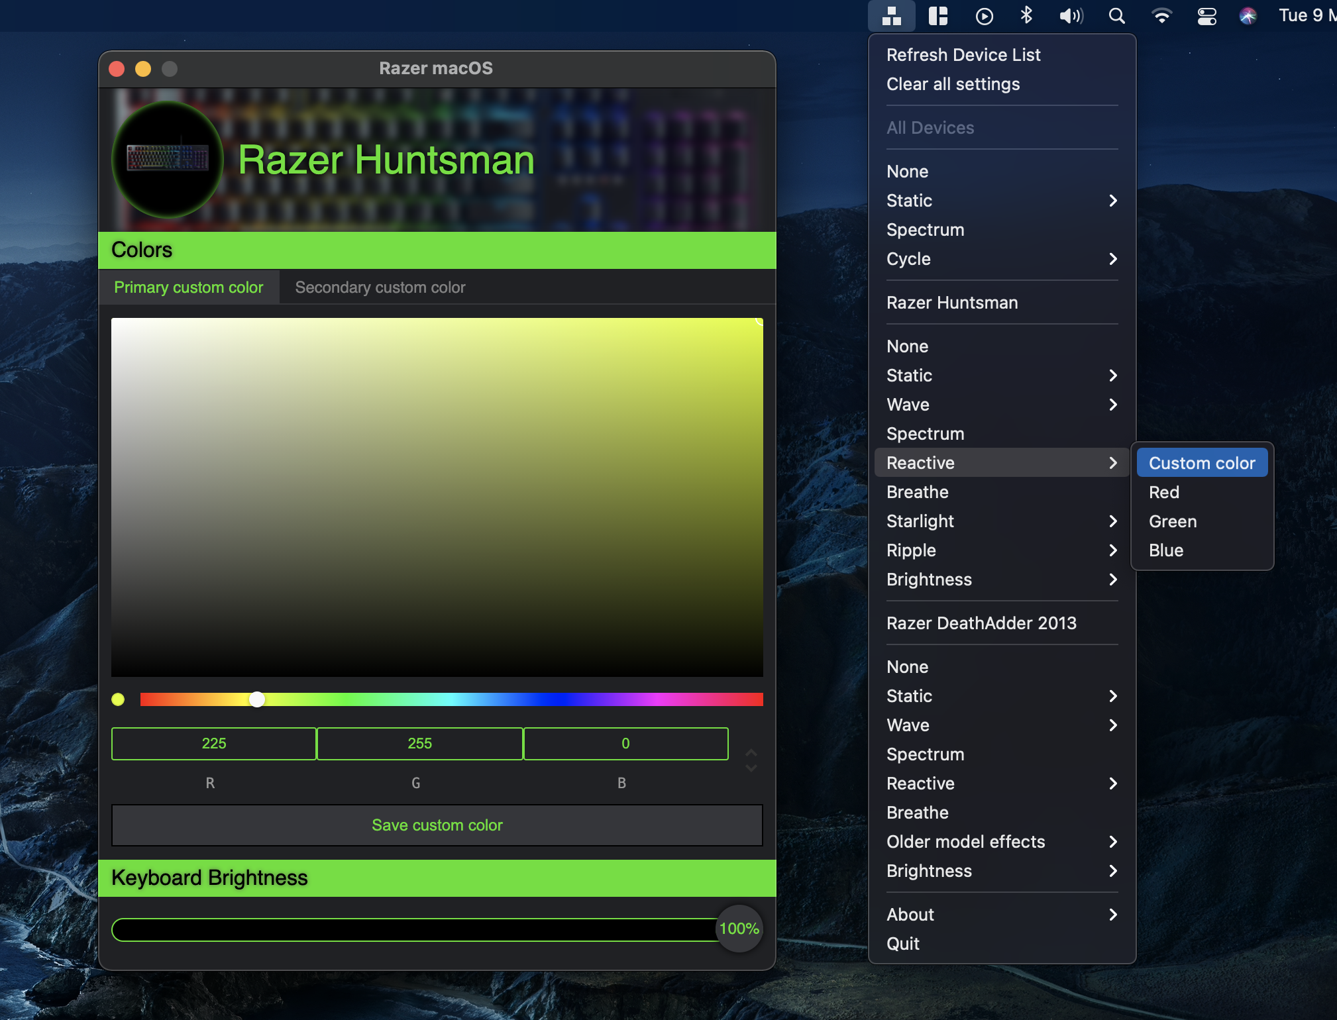Click the Wi-Fi status icon
The width and height of the screenshot is (1337, 1020).
tap(1161, 16)
